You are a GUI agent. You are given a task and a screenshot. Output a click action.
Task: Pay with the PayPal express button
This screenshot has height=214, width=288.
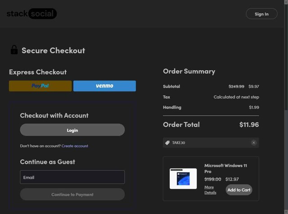coord(40,86)
